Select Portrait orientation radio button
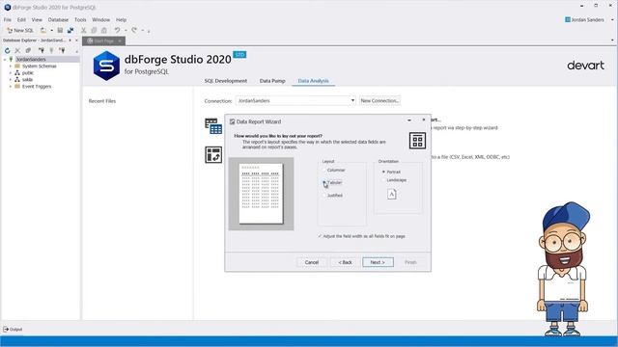Image resolution: width=618 pixels, height=347 pixels. 383,172
